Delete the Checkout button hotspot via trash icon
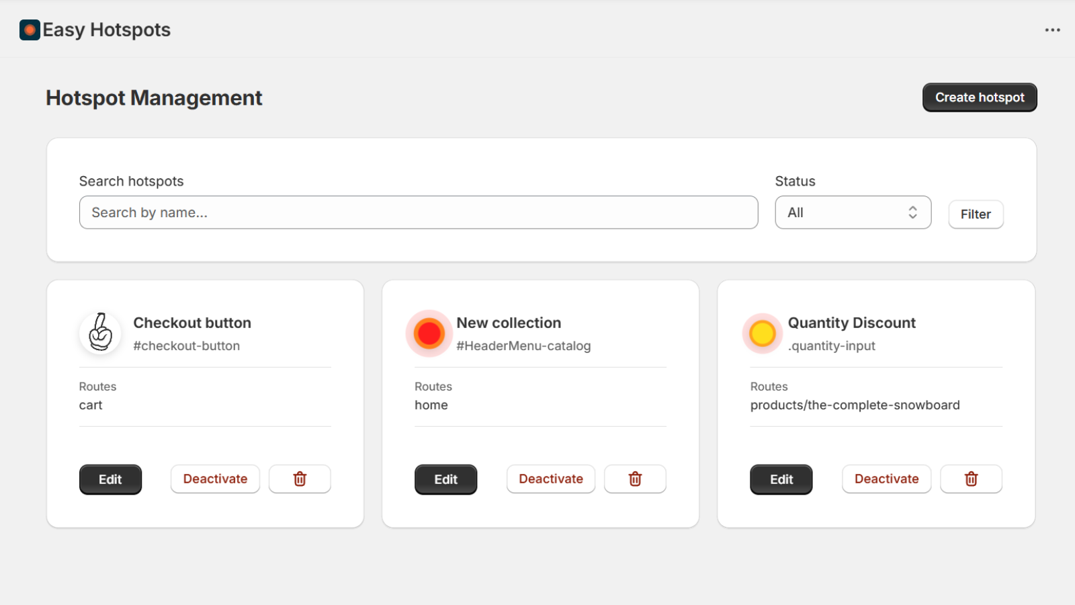Screen dimensions: 1075x605 pyautogui.click(x=300, y=479)
